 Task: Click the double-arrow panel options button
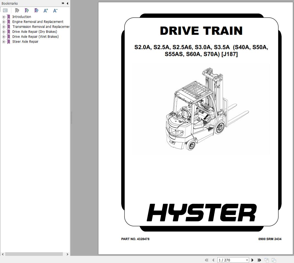point(63,3)
